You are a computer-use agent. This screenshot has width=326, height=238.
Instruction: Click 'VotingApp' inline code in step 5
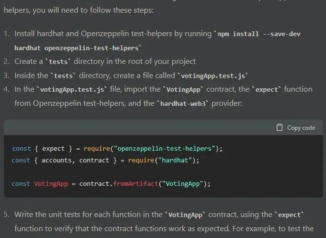pos(185,215)
